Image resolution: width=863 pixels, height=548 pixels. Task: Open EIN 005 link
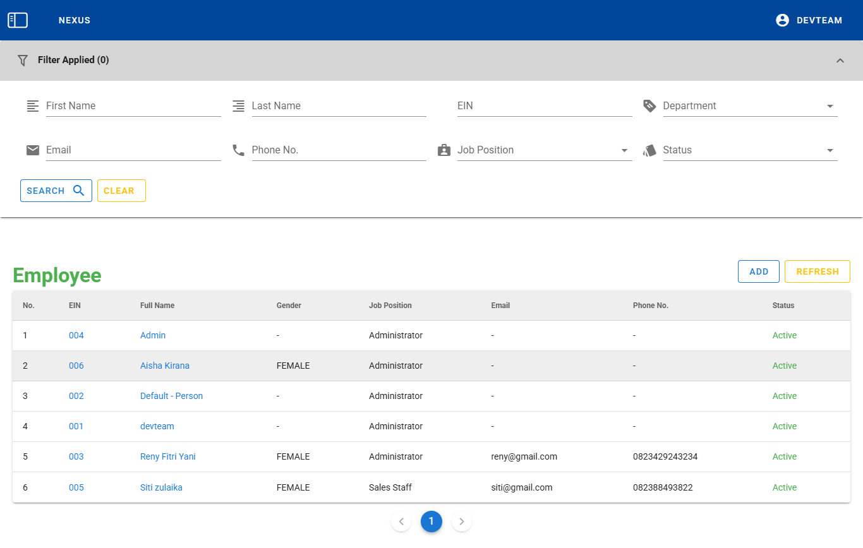[76, 487]
